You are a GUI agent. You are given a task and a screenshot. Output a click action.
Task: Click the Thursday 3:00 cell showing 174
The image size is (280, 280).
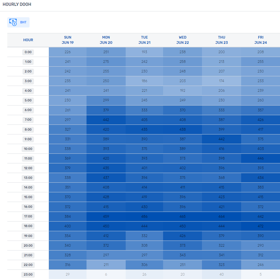pyautogui.click(x=222, y=81)
